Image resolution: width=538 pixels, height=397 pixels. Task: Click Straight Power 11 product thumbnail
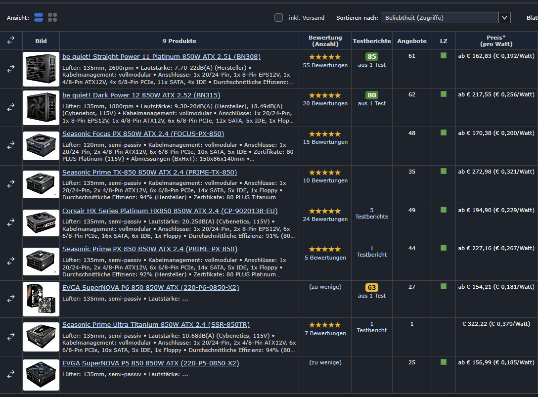click(41, 69)
